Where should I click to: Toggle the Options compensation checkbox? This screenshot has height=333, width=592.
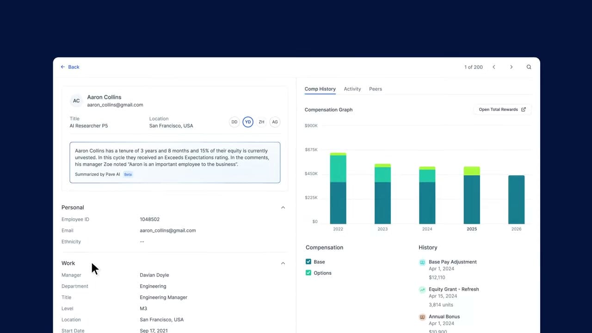point(308,273)
